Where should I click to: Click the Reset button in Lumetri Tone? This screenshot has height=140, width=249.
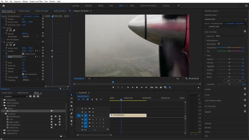(x=228, y=80)
